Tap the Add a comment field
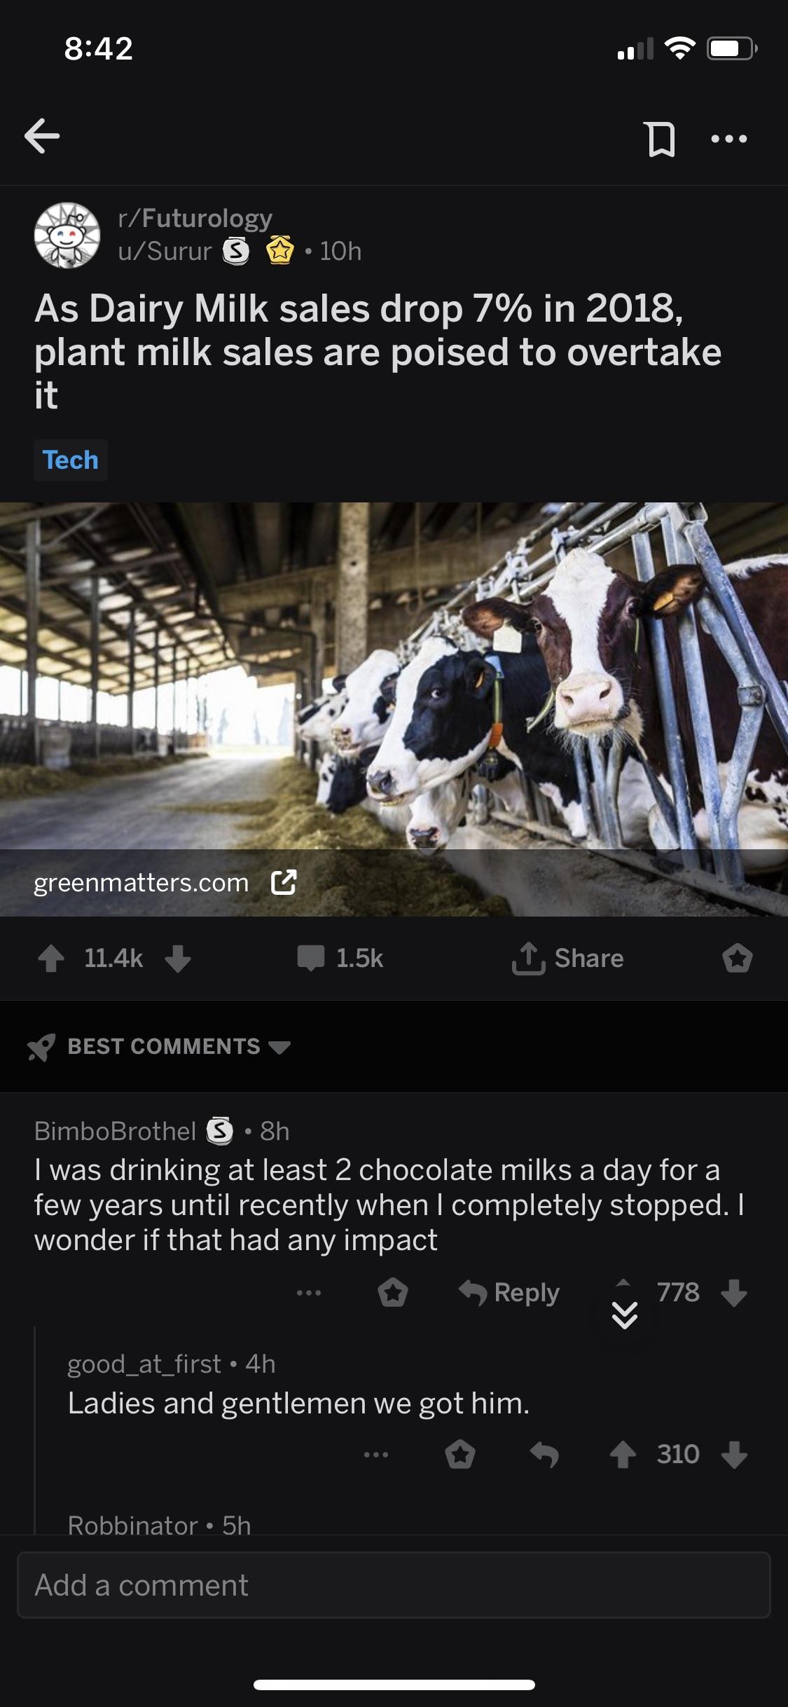Screen dimensions: 788x1707 pyautogui.click(x=394, y=1585)
